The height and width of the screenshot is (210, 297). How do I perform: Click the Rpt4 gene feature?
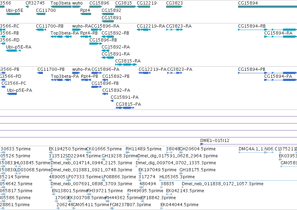click(86, 14)
